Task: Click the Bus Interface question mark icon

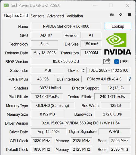Action: 130,79
